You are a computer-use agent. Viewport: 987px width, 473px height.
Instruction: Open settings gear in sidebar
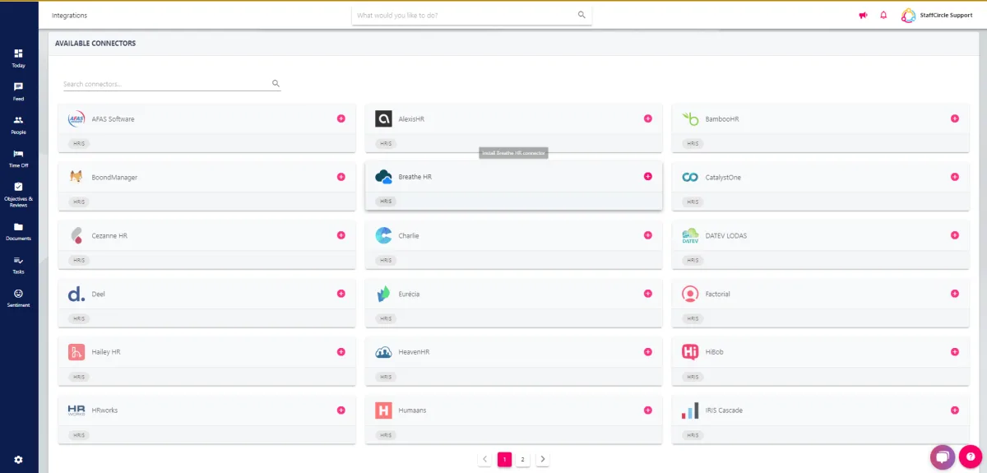click(x=18, y=459)
